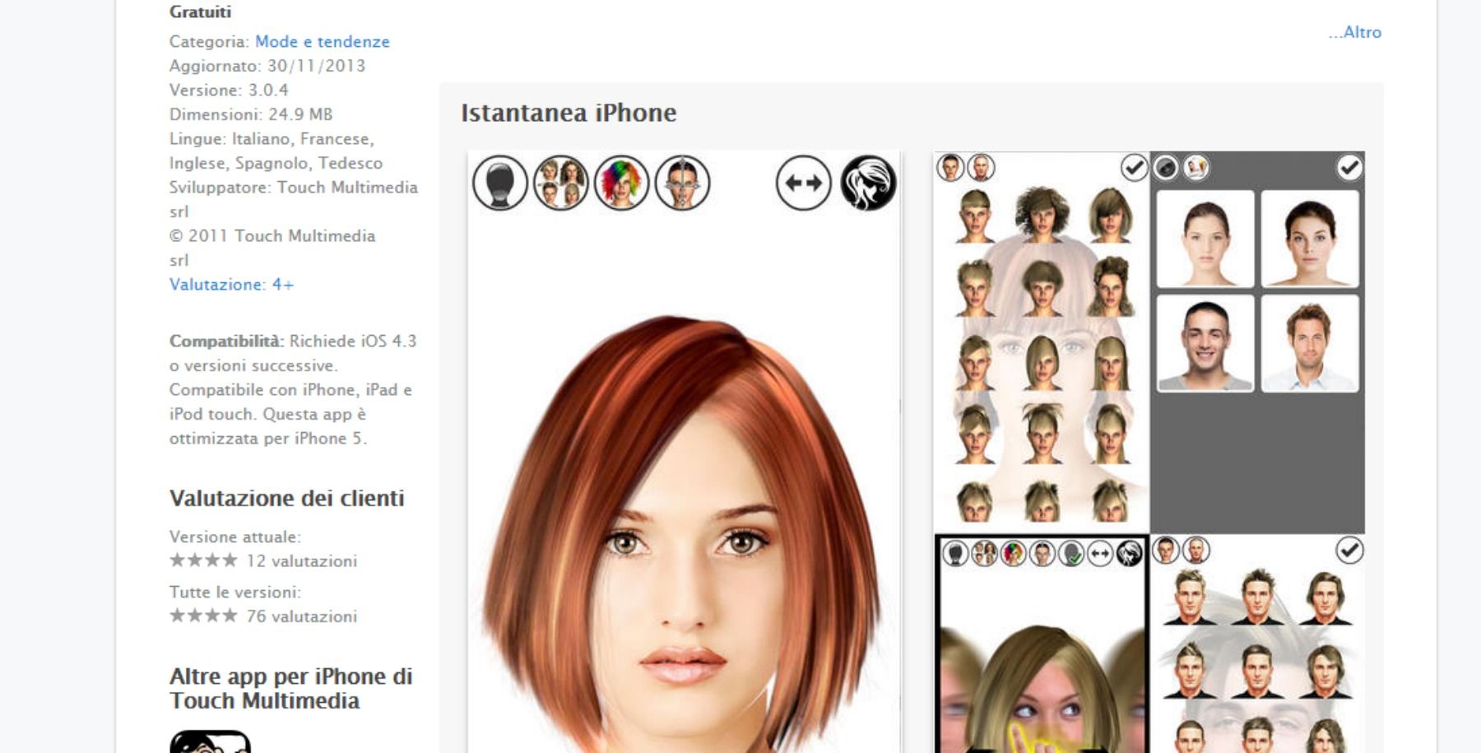This screenshot has width=1481, height=753.
Task: Choose female head icon in men's hairstyle grid
Action: 1166,550
